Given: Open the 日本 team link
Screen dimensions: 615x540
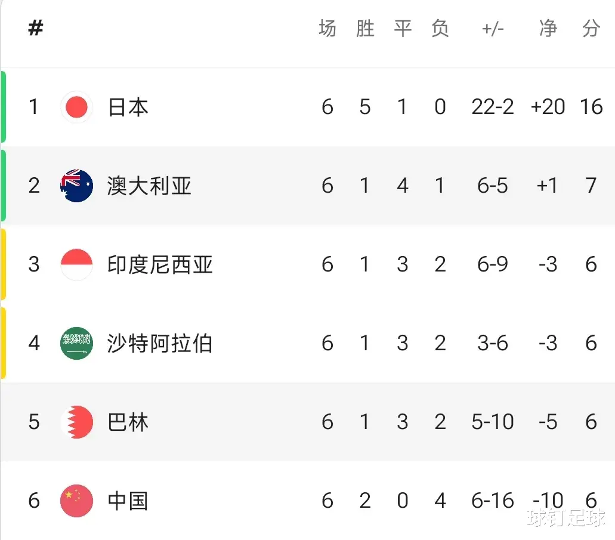Looking at the screenshot, I should point(128,107).
